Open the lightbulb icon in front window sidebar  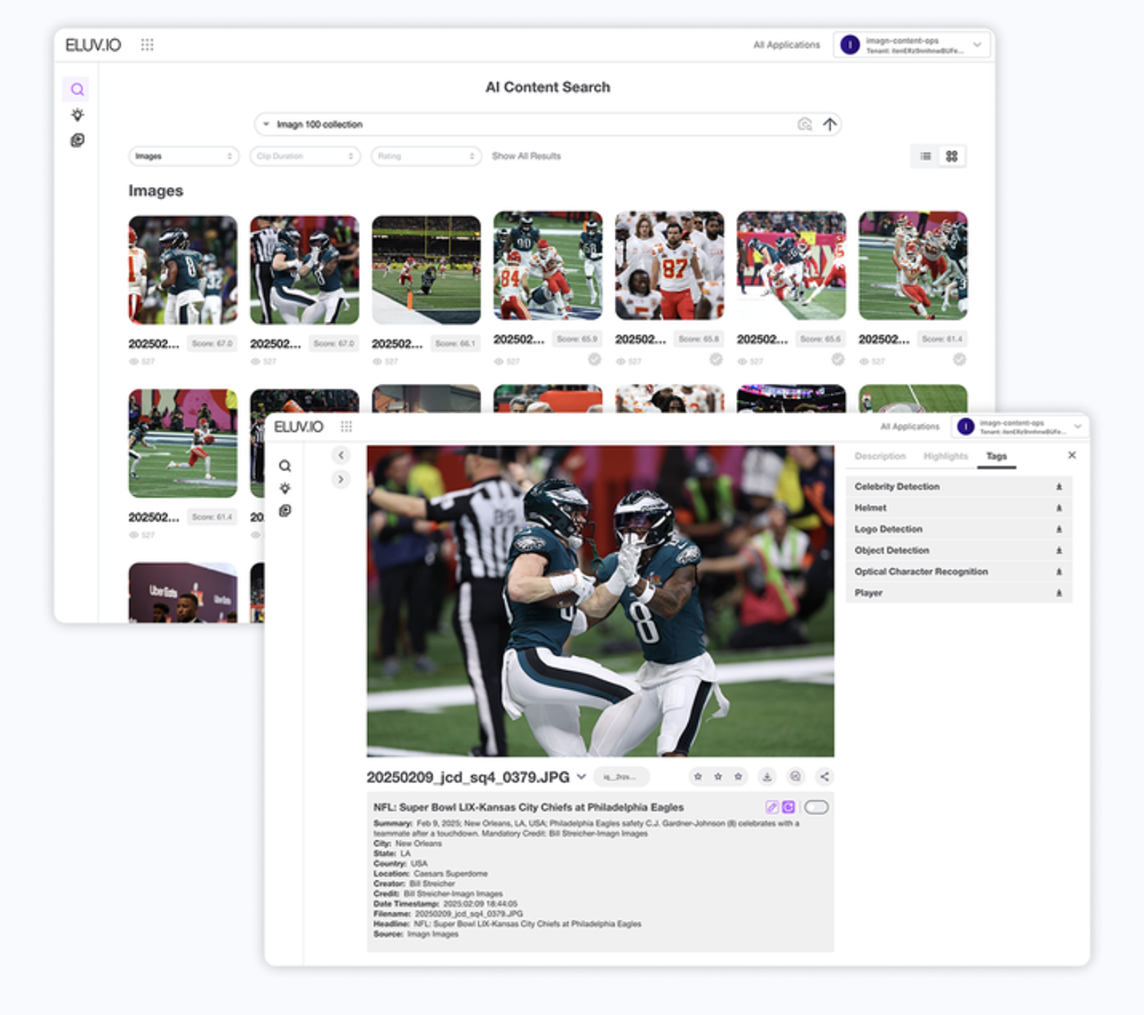284,488
